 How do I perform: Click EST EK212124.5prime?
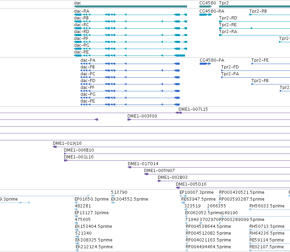(94, 247)
